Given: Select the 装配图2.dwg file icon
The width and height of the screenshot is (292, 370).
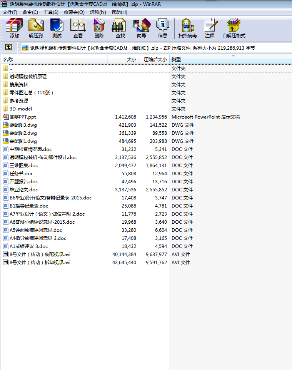Looking at the screenshot, I should [x=6, y=133].
